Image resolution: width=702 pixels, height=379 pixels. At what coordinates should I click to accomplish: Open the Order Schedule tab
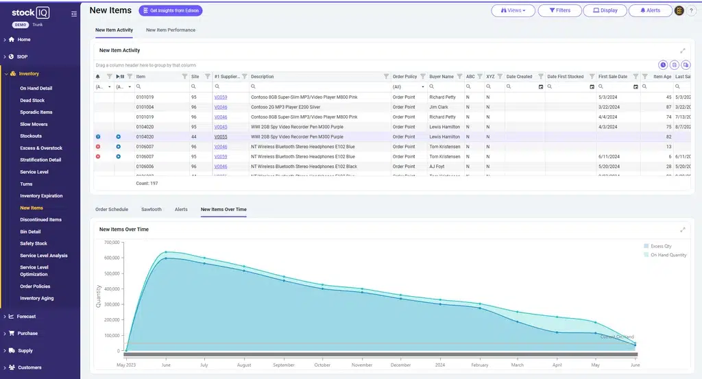112,210
